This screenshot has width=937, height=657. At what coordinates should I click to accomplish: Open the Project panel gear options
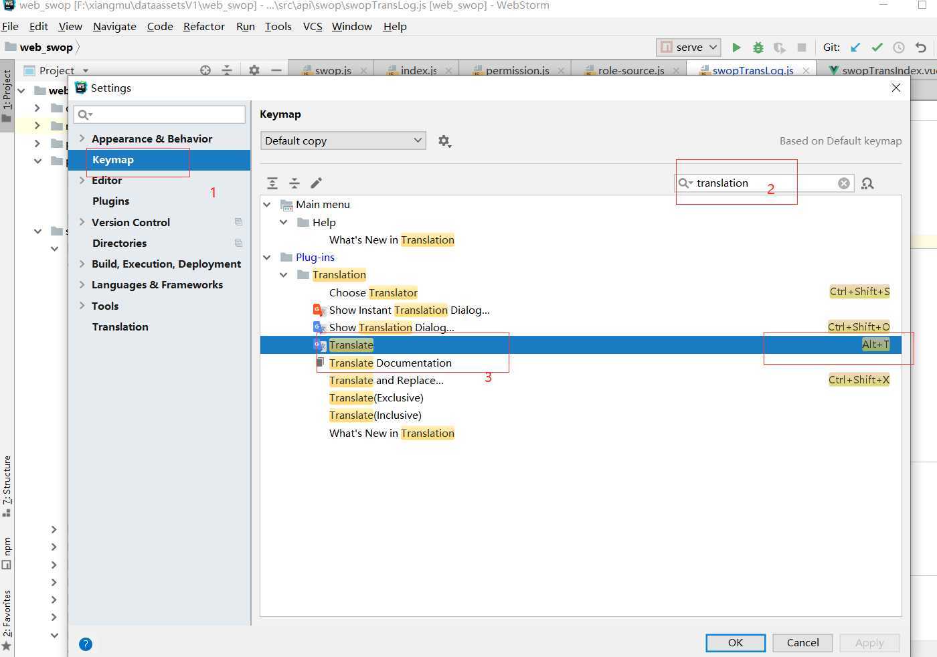click(x=254, y=70)
